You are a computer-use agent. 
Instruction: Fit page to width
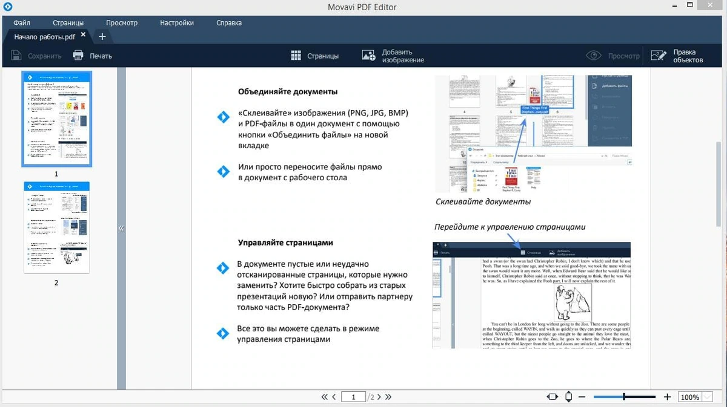[552, 397]
